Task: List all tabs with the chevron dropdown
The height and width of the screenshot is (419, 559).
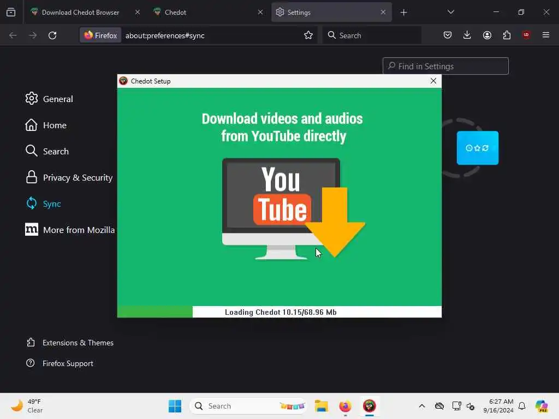Action: click(x=450, y=12)
